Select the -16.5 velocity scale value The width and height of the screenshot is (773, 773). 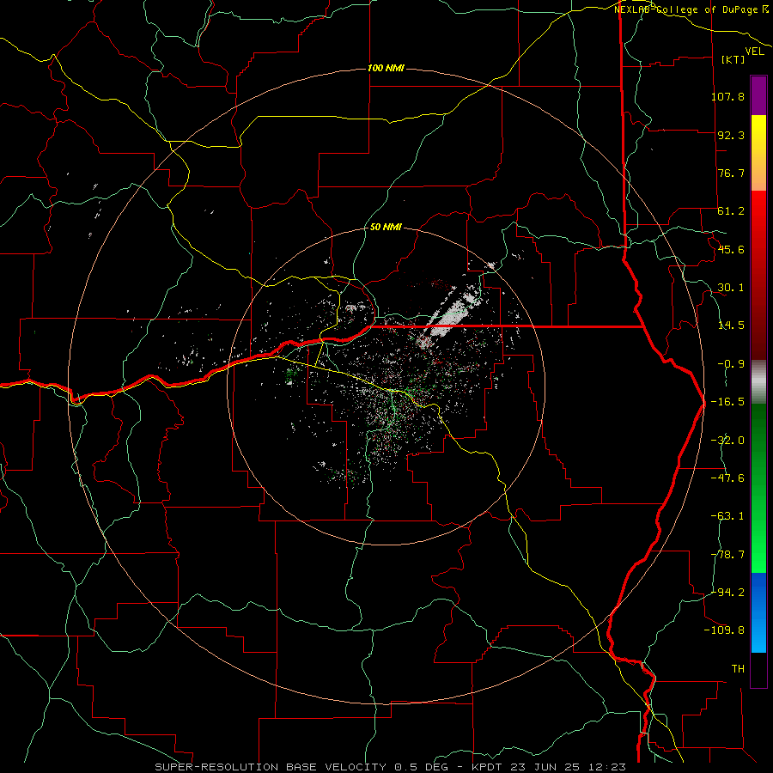pyautogui.click(x=727, y=402)
